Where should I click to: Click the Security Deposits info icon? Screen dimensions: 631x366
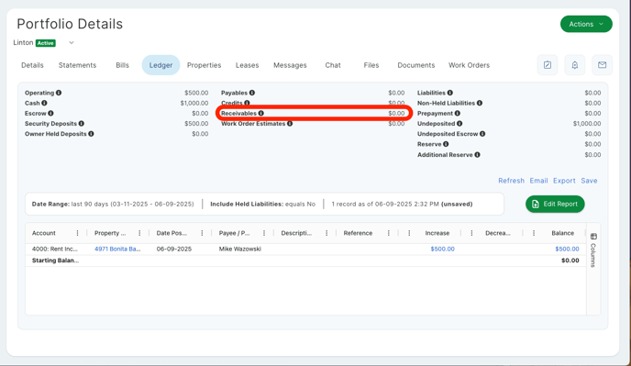pyautogui.click(x=82, y=124)
